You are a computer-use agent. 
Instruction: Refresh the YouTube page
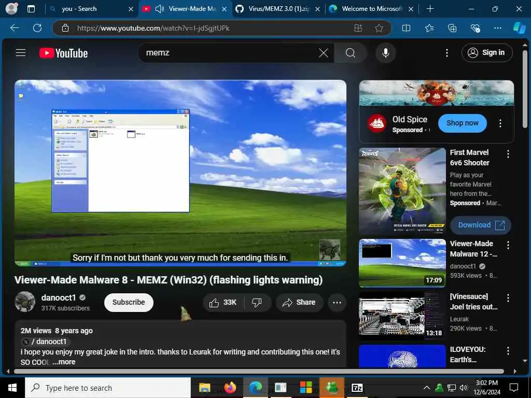(x=37, y=28)
